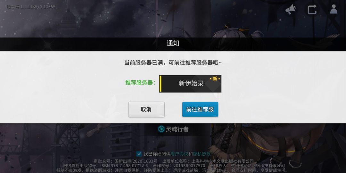Click the version number text
The height and width of the screenshot is (173, 346).
(x=31, y=7)
